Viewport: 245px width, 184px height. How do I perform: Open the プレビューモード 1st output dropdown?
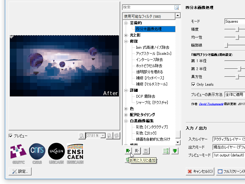[229, 155]
